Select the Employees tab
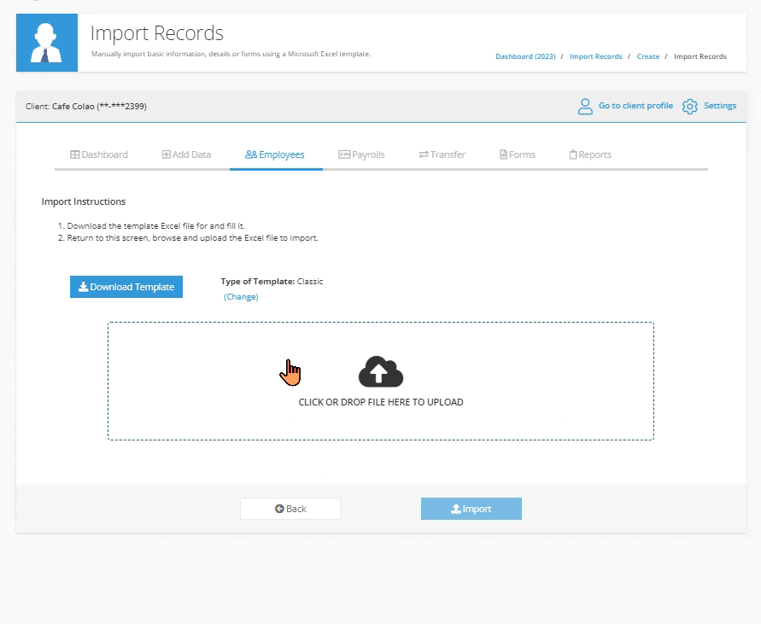The height and width of the screenshot is (624, 761). [275, 155]
